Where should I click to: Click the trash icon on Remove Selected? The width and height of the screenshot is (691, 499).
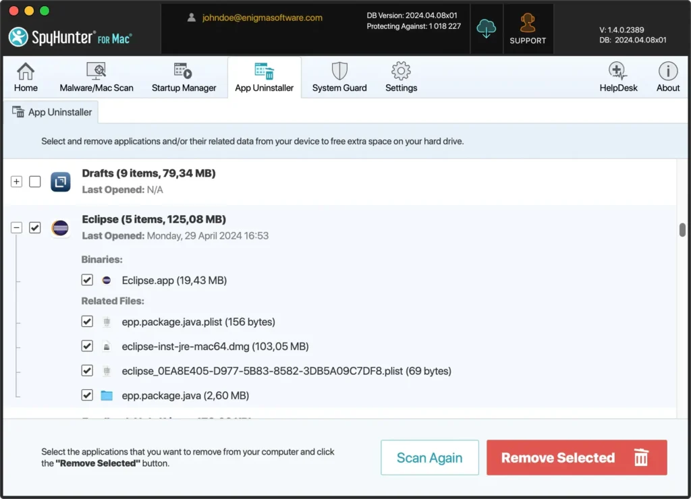pyautogui.click(x=641, y=457)
